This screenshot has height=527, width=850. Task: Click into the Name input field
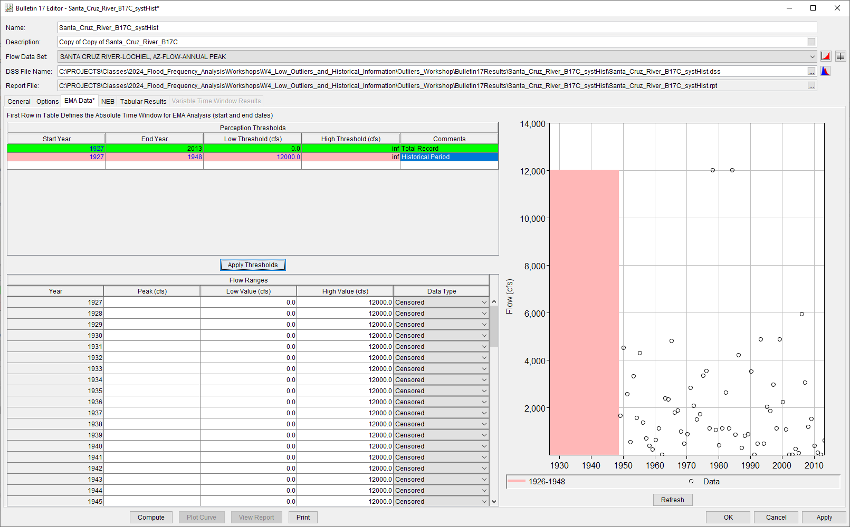coord(437,27)
